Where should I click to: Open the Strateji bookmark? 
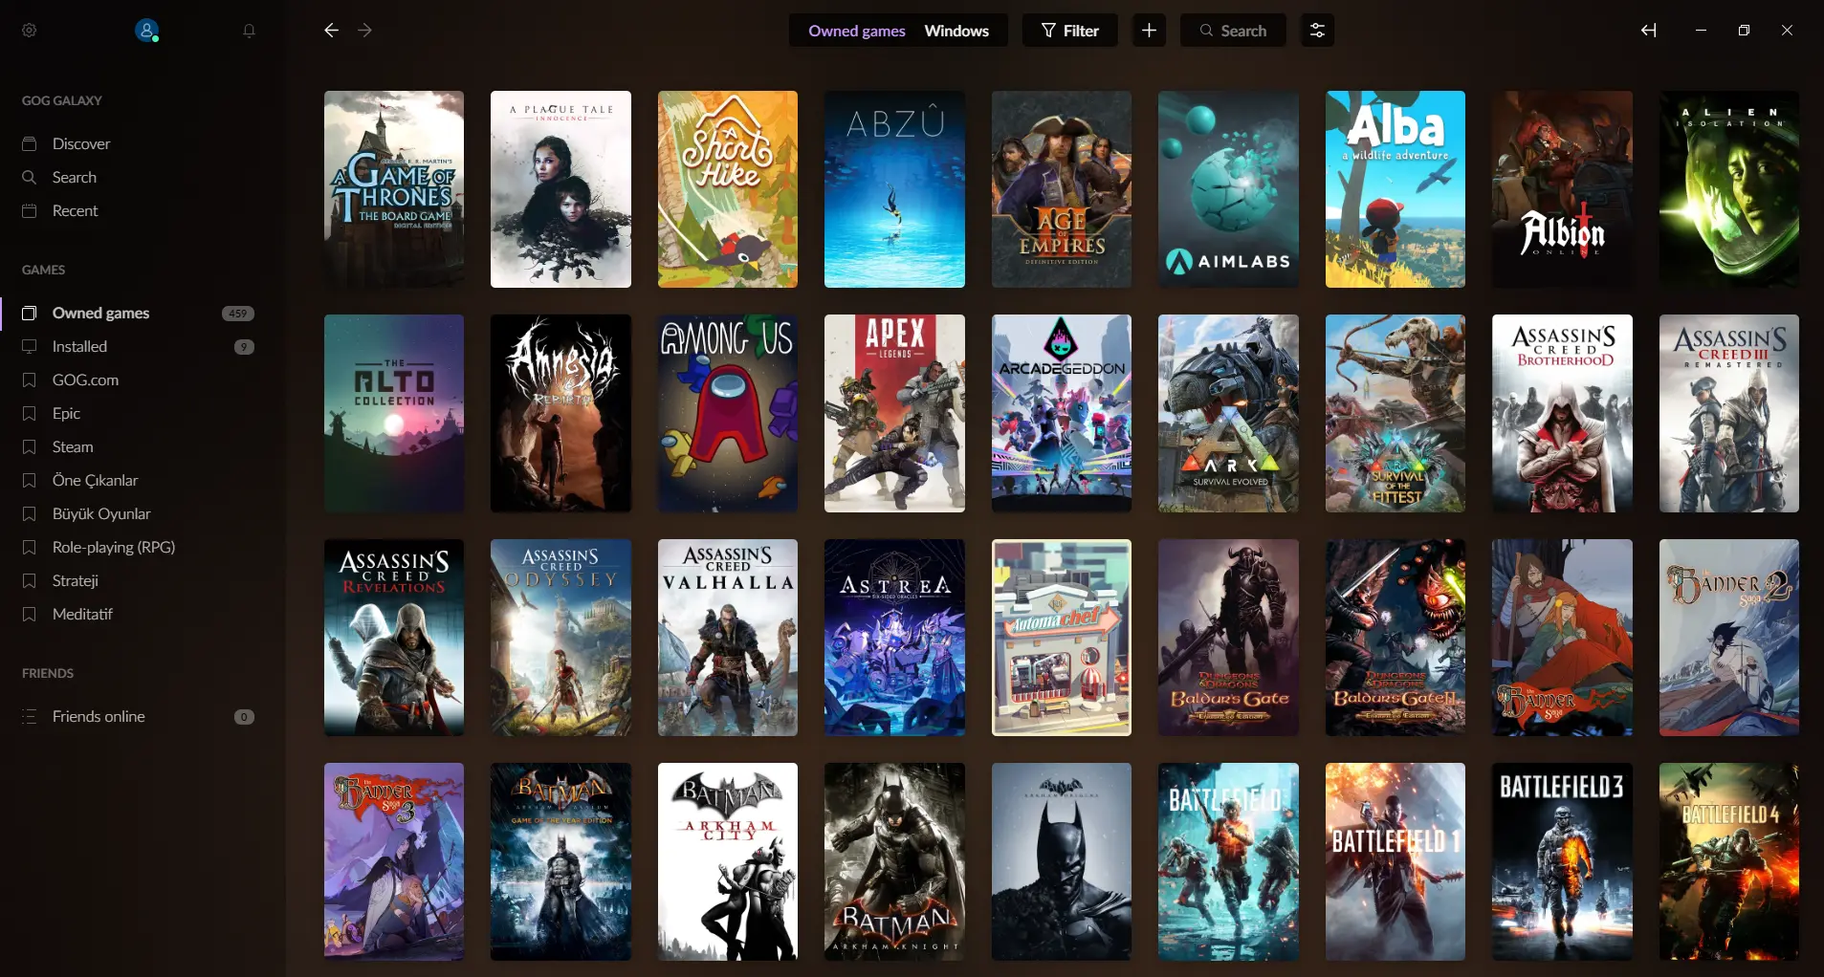[142, 580]
